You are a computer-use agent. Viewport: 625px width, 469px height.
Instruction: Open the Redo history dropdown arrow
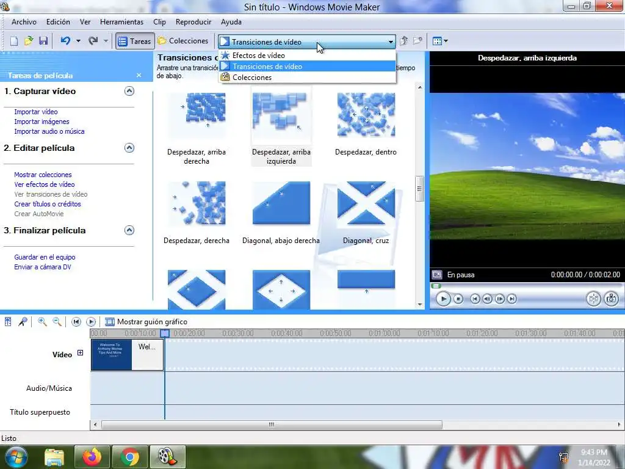pyautogui.click(x=106, y=41)
